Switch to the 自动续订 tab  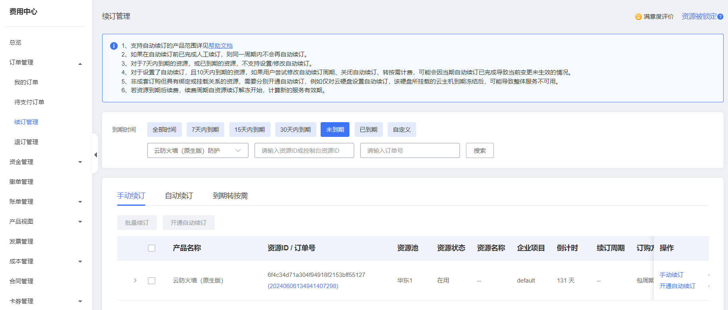click(x=179, y=196)
